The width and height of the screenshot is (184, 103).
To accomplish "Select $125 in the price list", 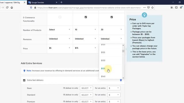I will [x=110, y=52].
